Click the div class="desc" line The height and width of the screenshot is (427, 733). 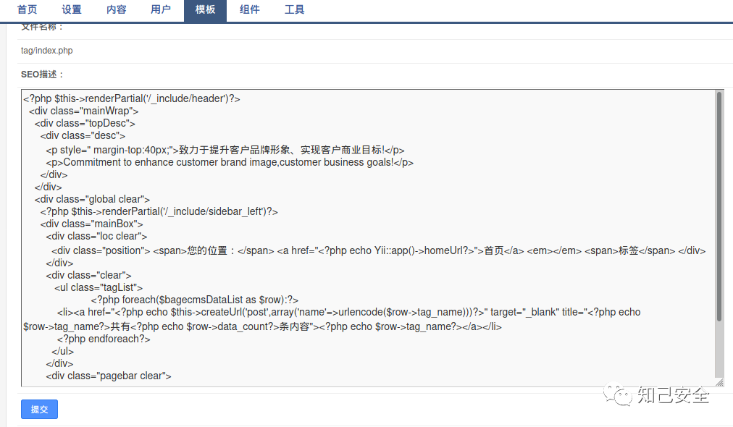point(83,135)
